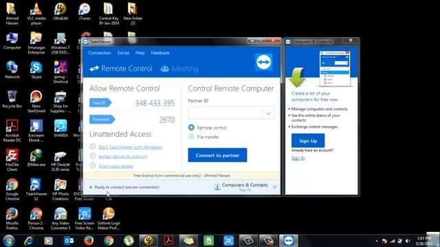Click inside the Partner ID field
Screen dimensions: 440x247
[x=225, y=113]
